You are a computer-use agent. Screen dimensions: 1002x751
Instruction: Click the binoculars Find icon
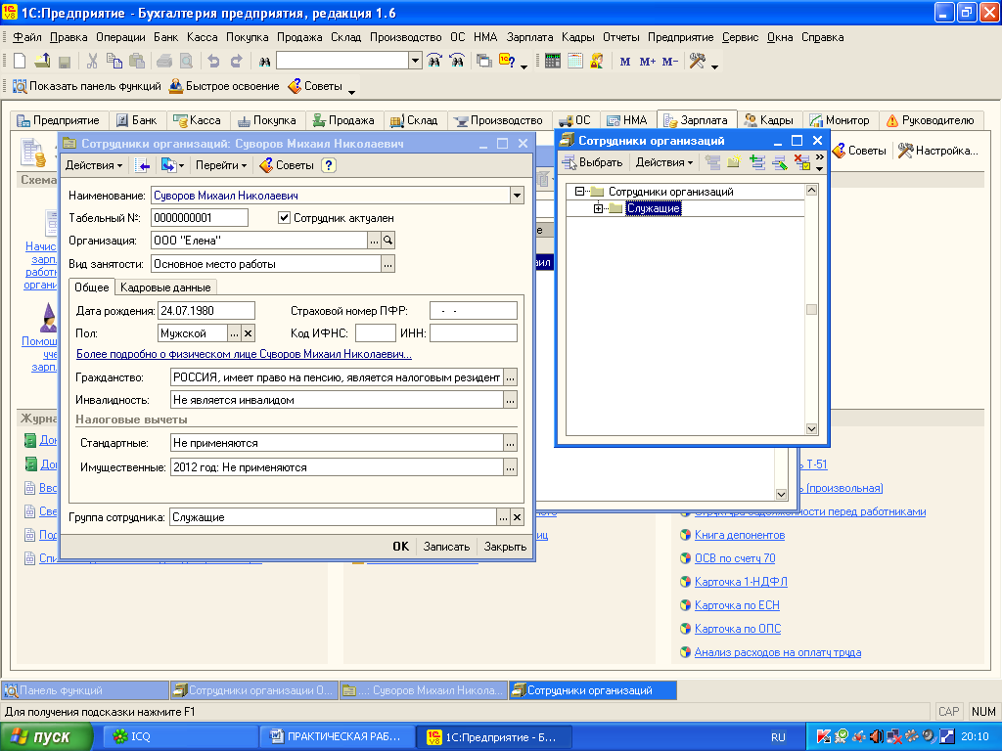(264, 62)
